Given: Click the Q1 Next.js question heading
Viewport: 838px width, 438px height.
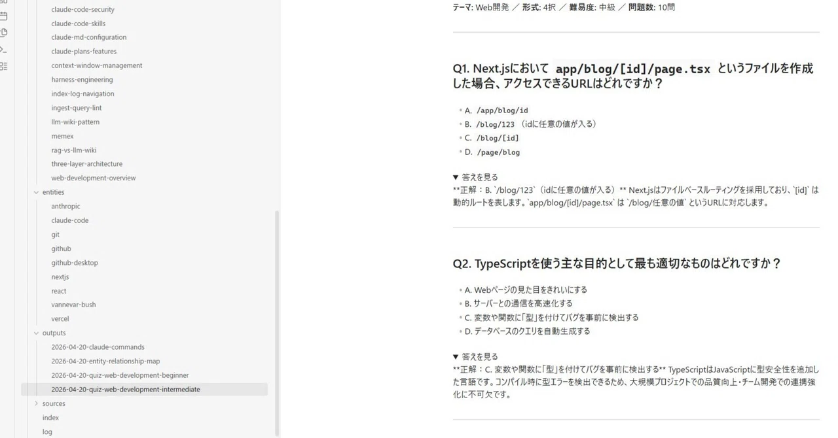Looking at the screenshot, I should click(633, 76).
